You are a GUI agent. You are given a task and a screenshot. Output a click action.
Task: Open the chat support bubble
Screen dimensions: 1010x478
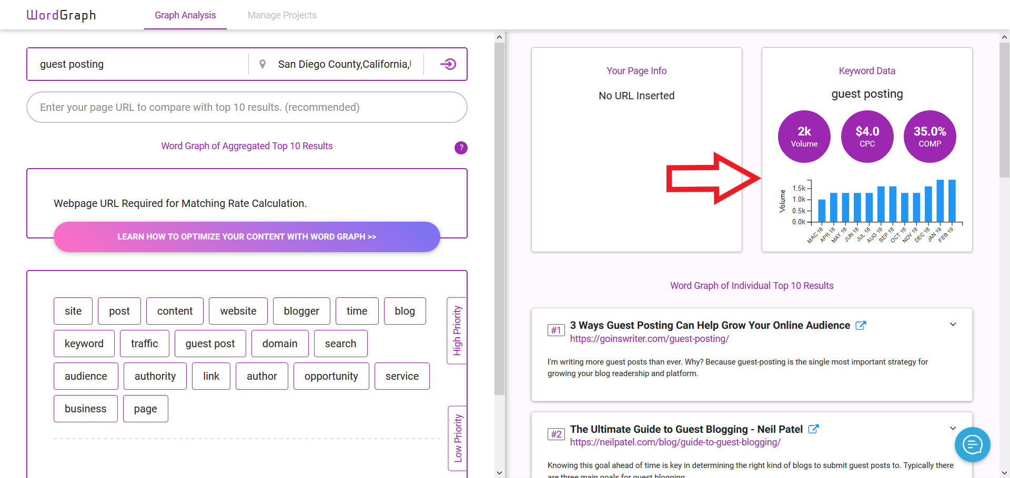tap(972, 444)
